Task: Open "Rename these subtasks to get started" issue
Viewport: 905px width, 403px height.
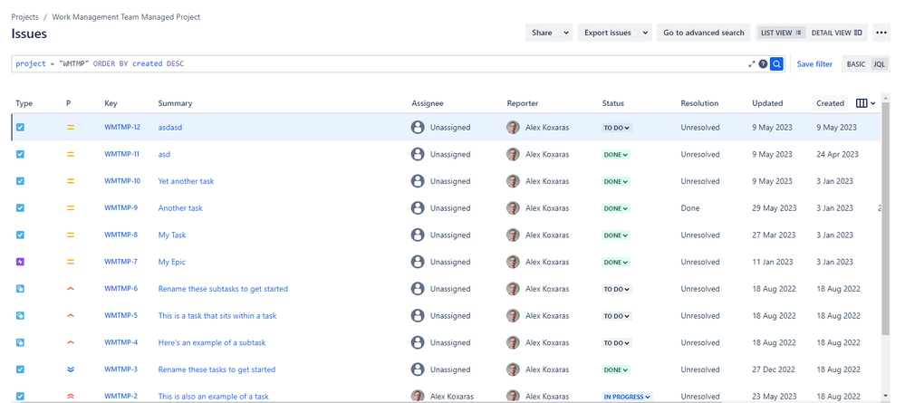Action: (x=223, y=289)
